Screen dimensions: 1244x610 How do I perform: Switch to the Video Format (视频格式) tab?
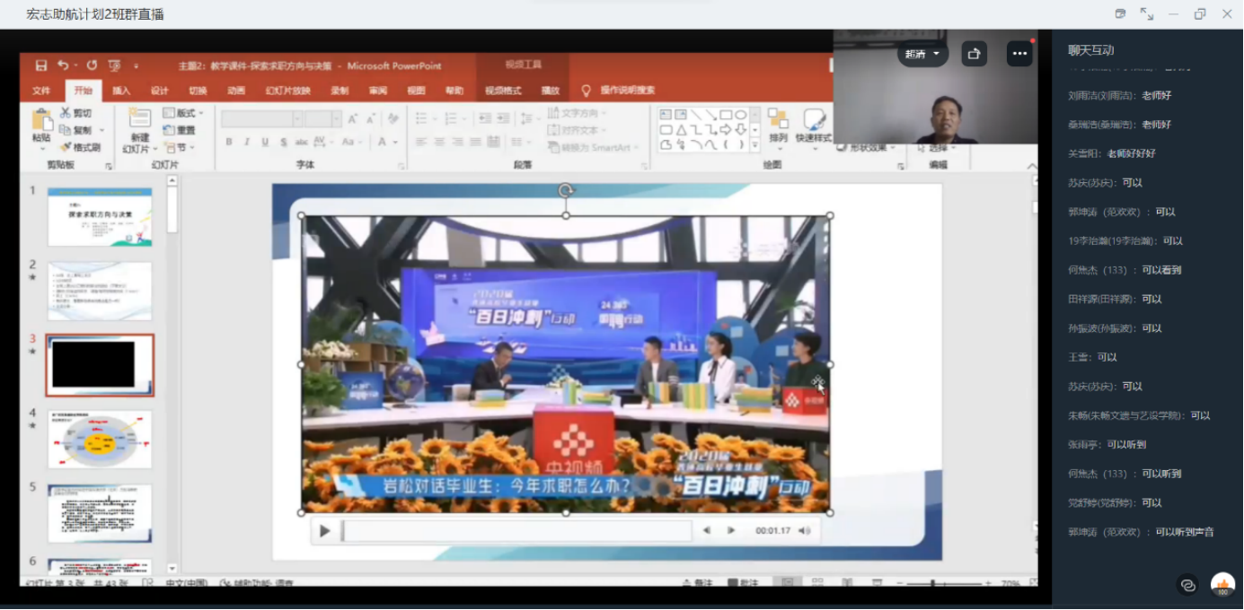503,91
